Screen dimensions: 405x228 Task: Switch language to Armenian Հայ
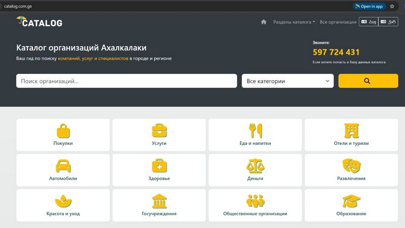point(369,22)
